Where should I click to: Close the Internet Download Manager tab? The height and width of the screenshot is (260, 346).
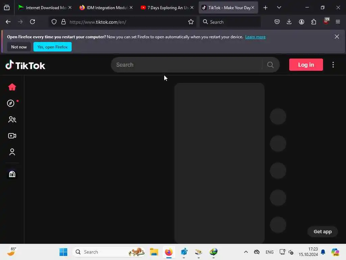point(70,7)
